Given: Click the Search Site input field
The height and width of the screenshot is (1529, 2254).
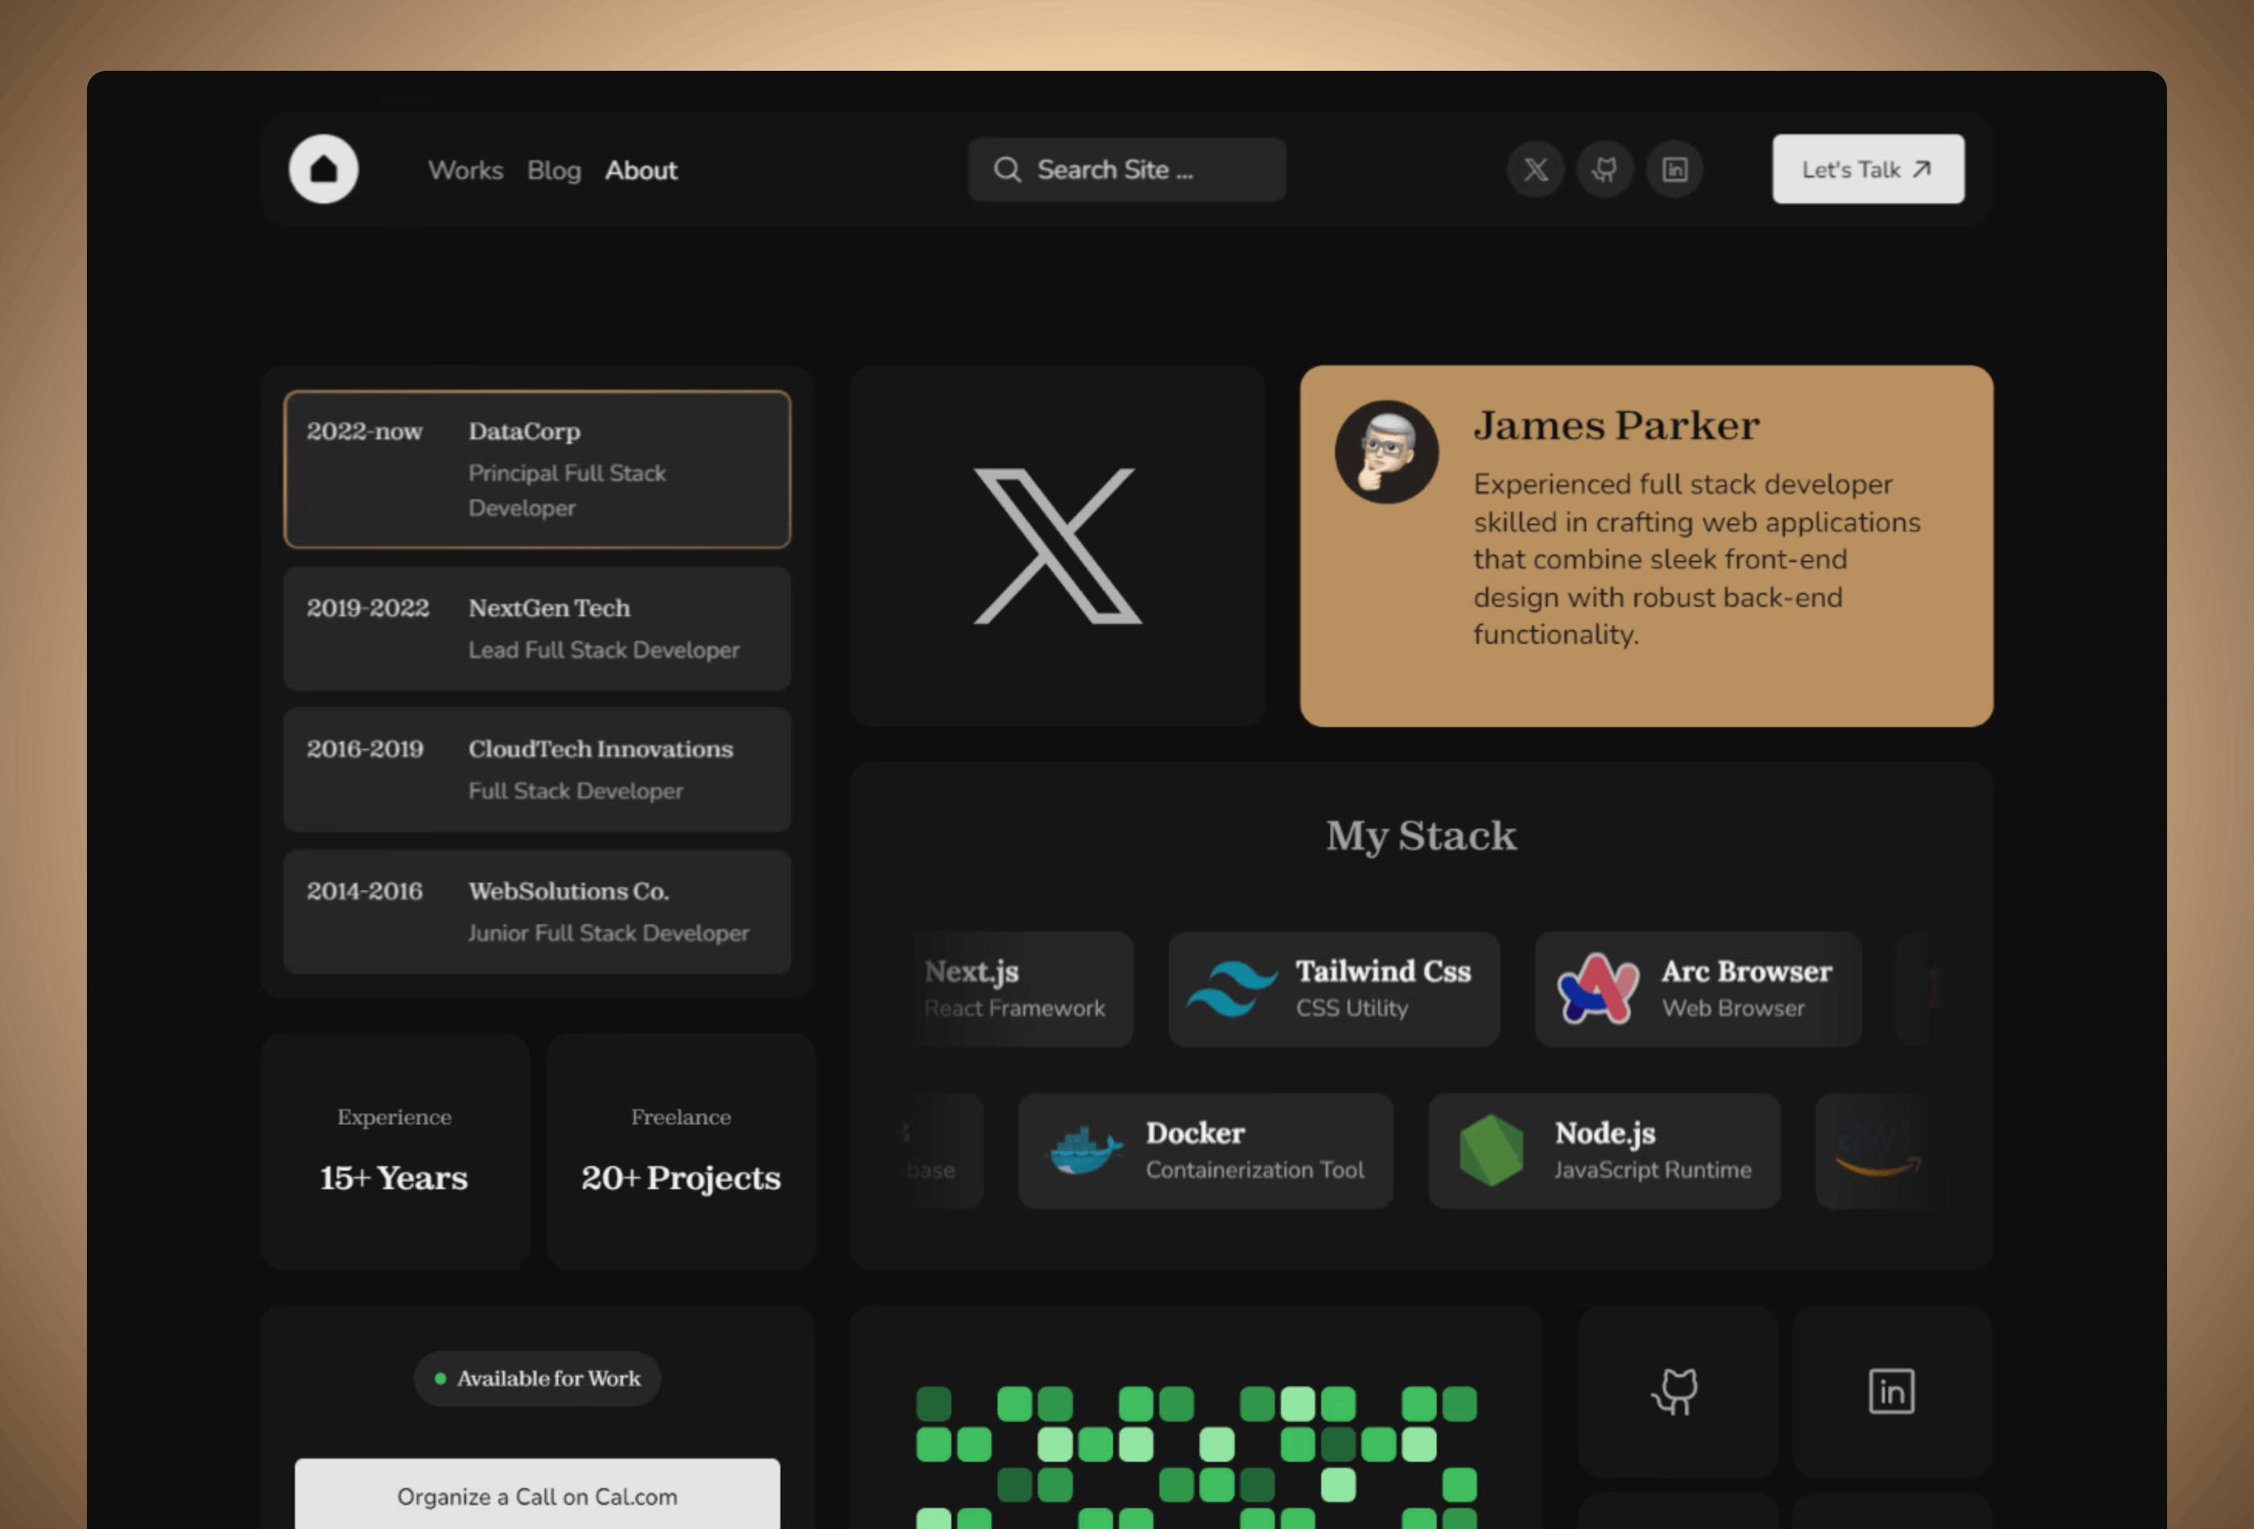Looking at the screenshot, I should [x=1126, y=167].
